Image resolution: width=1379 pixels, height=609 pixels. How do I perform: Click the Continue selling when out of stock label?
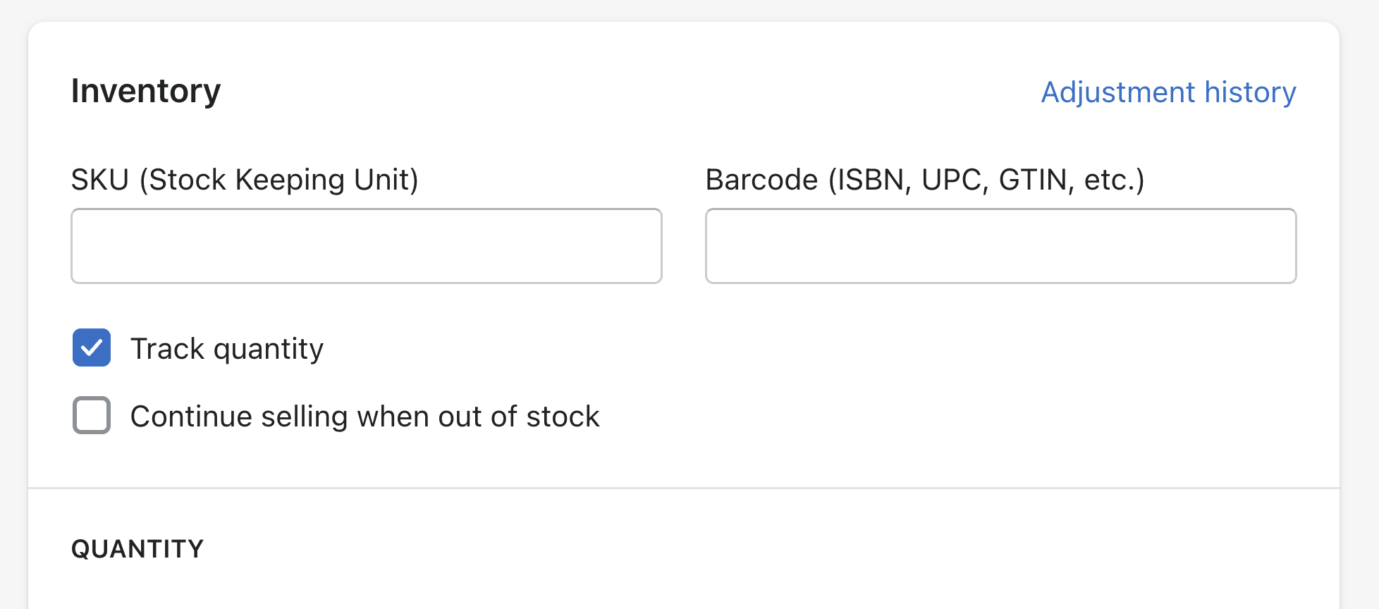(x=364, y=417)
